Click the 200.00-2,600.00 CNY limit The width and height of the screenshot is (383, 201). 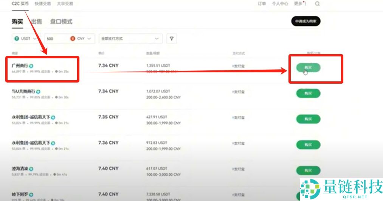pos(163,97)
